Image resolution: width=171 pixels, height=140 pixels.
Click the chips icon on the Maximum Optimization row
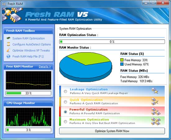[156, 121]
